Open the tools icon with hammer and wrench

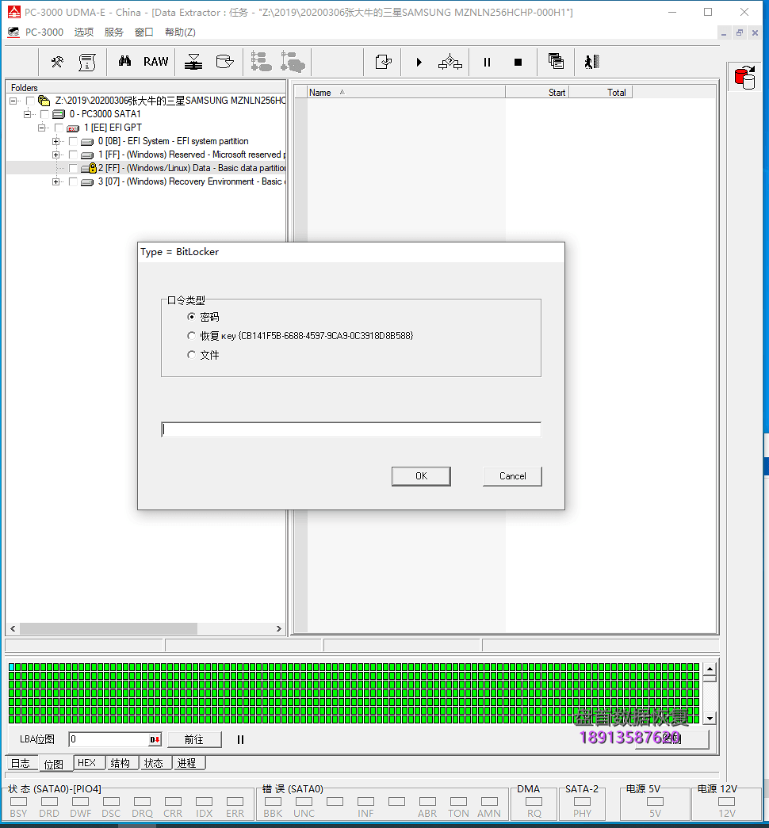57,62
